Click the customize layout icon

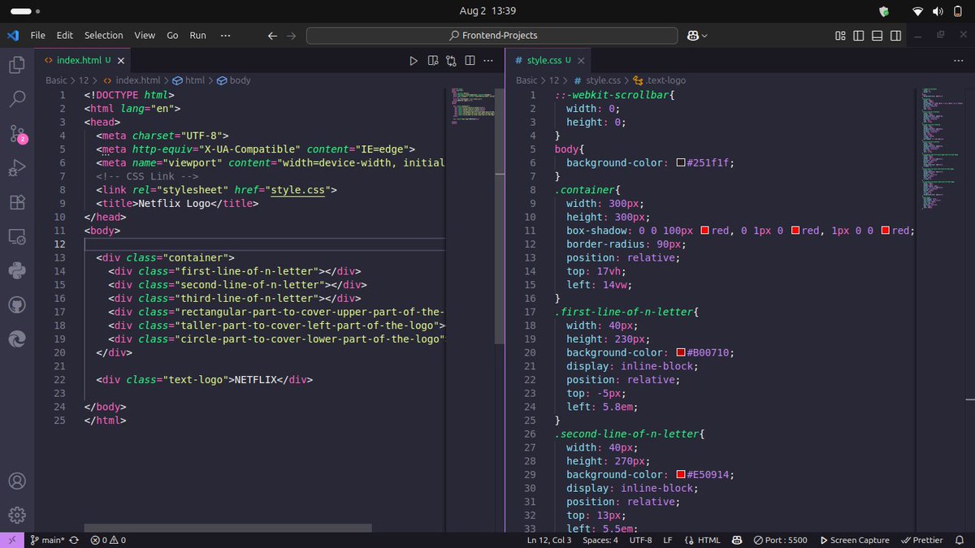[840, 36]
